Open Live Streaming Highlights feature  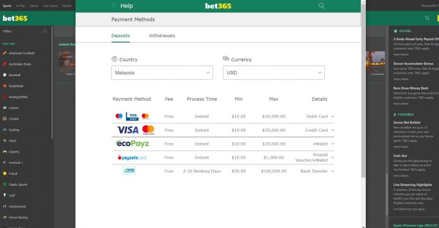click(x=413, y=185)
